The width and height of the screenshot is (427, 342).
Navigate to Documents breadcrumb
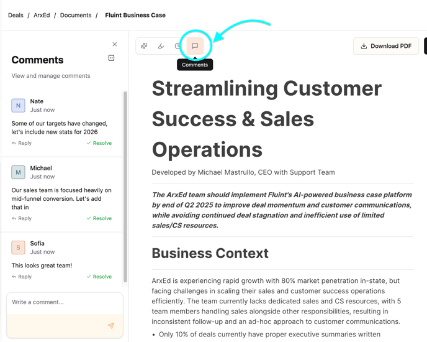click(x=76, y=15)
